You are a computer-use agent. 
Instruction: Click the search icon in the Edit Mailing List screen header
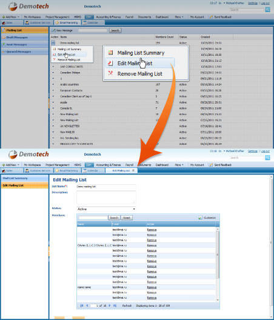pos(267,158)
